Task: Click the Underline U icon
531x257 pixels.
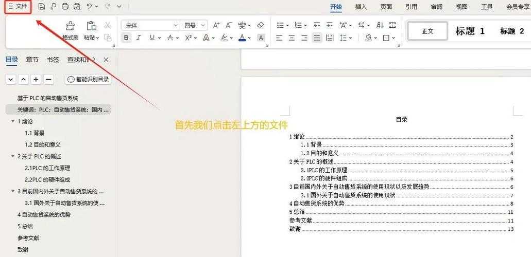Action: click(x=152, y=38)
